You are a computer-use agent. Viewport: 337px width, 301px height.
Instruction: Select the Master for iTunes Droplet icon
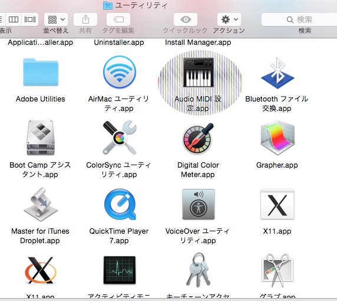click(41, 205)
